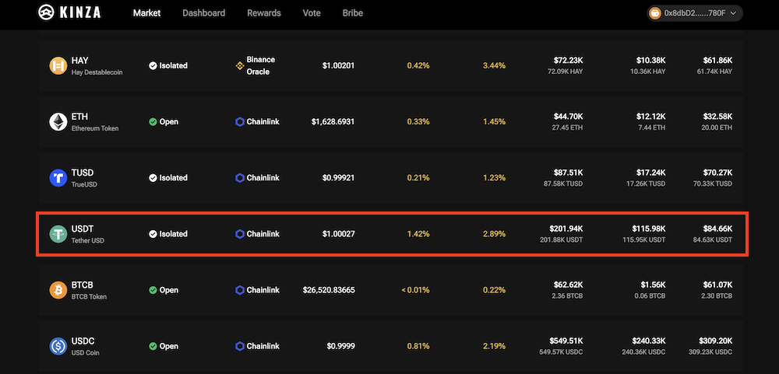Click the 1.42% rate in USDT row

[x=418, y=233]
